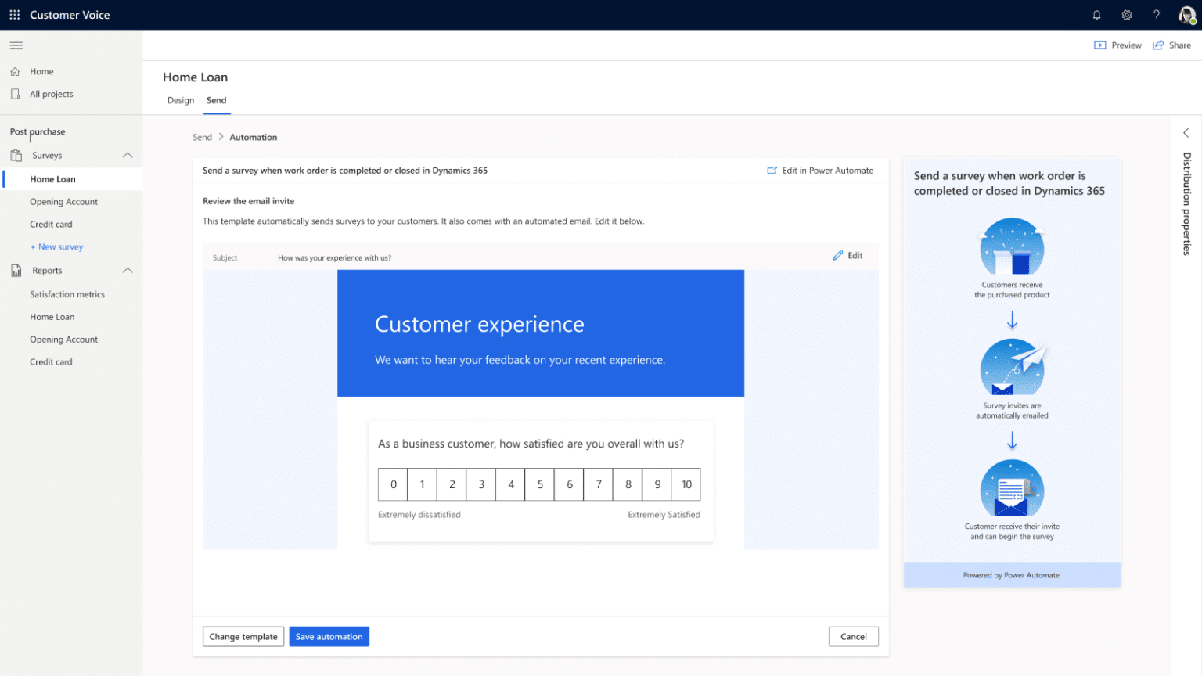Select the Send tab
The height and width of the screenshot is (676, 1202).
pos(216,101)
